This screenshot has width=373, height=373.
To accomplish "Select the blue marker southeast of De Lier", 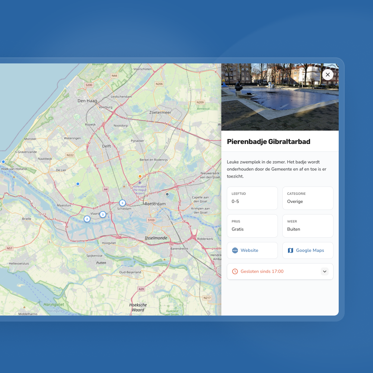I will point(78,184).
